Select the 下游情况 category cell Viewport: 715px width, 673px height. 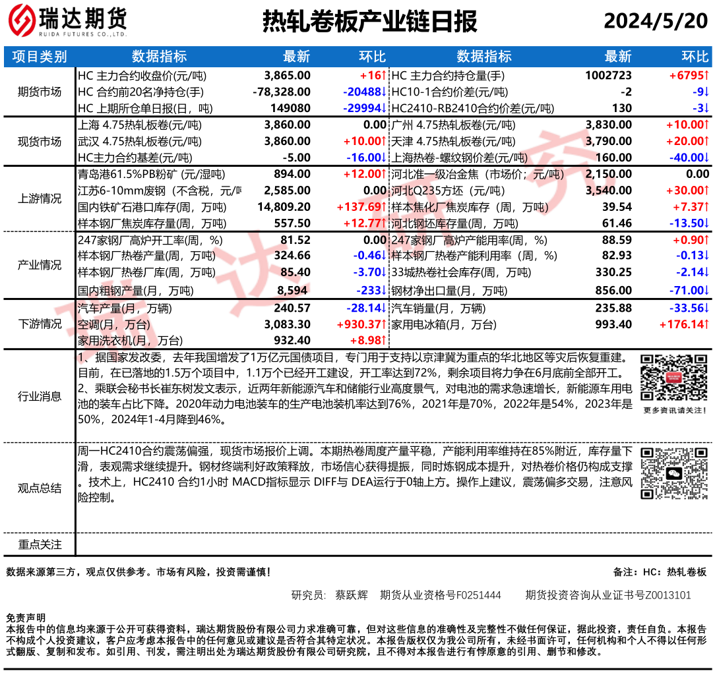click(40, 324)
